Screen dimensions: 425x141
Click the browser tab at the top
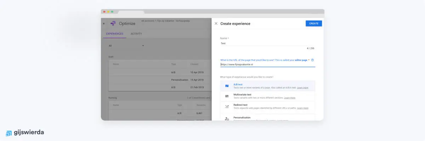131,12
